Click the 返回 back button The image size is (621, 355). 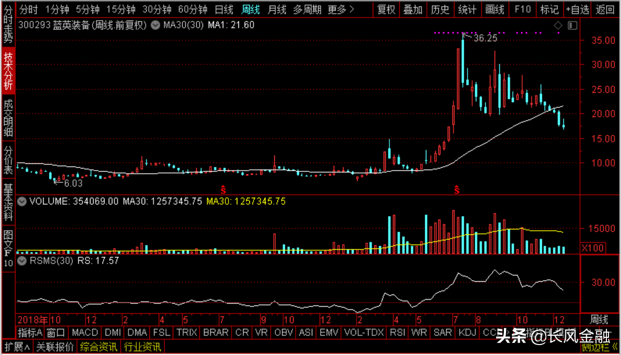click(x=604, y=9)
